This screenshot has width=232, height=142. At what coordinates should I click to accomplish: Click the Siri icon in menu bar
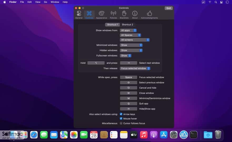[x=227, y=2]
